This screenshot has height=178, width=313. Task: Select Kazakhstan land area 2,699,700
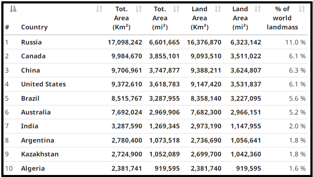click(206, 154)
